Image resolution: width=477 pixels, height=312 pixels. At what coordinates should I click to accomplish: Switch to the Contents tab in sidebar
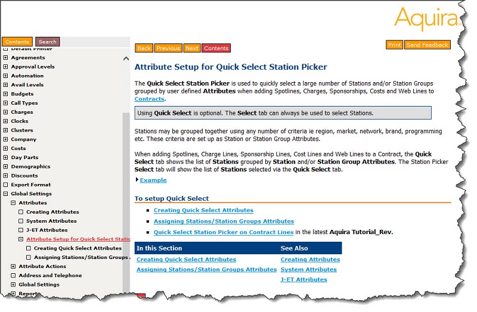click(17, 42)
